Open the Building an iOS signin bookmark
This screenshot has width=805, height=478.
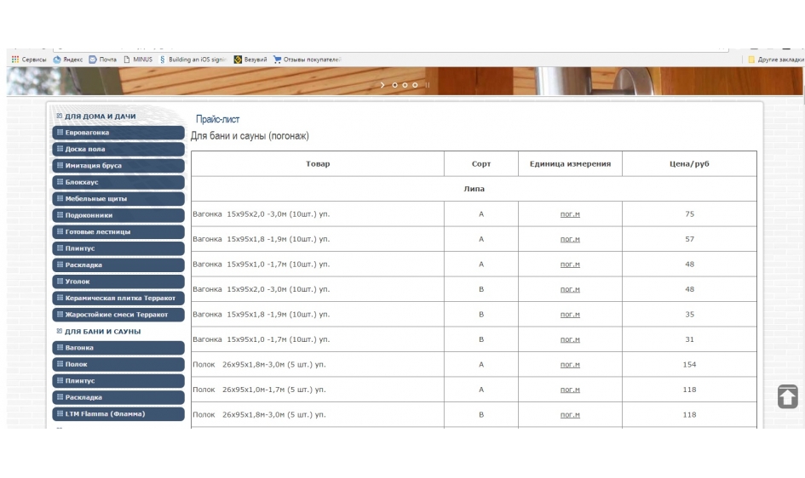(193, 60)
